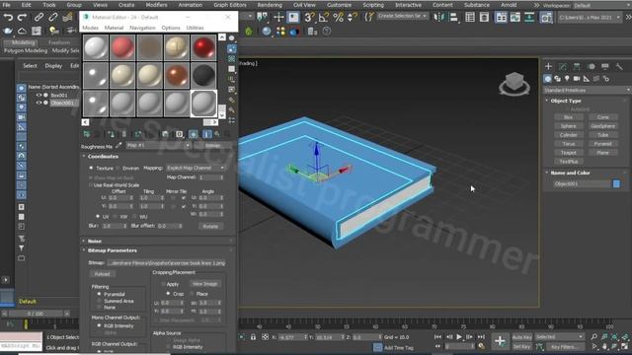Open the Graph Editors menu
This screenshot has height=355, width=632.
(x=230, y=5)
